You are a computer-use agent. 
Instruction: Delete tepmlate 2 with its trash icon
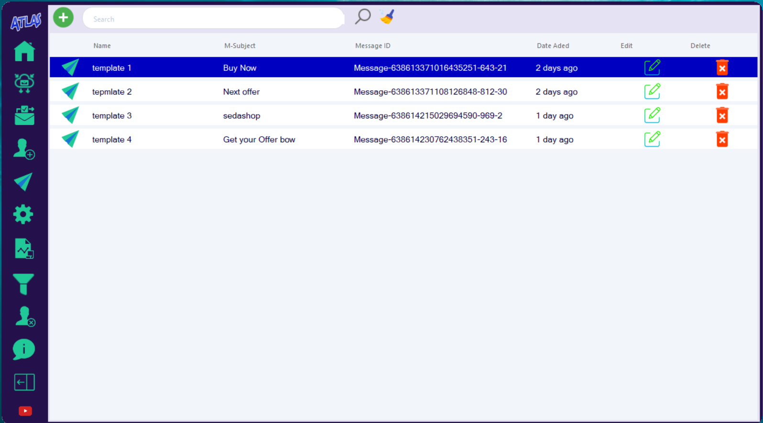(x=722, y=91)
